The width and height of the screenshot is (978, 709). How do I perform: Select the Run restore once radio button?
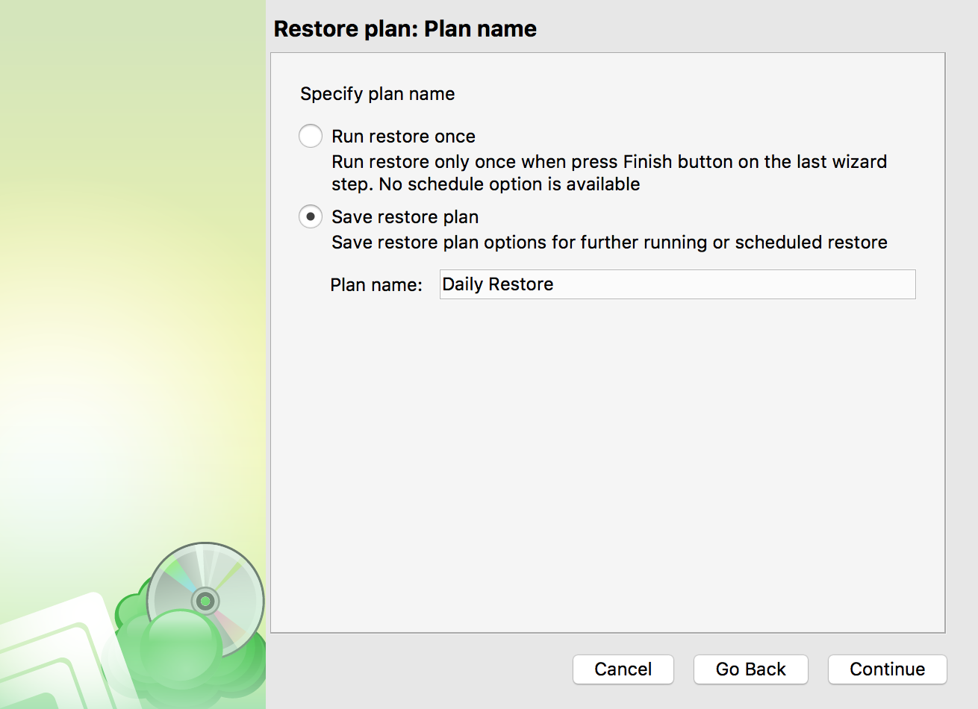point(311,137)
